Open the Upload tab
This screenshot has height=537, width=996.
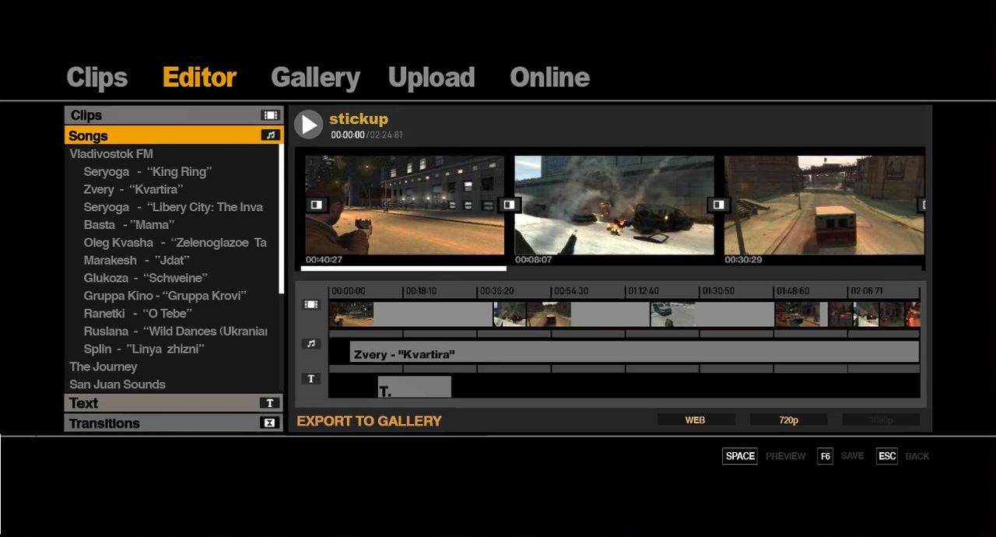[x=431, y=78]
